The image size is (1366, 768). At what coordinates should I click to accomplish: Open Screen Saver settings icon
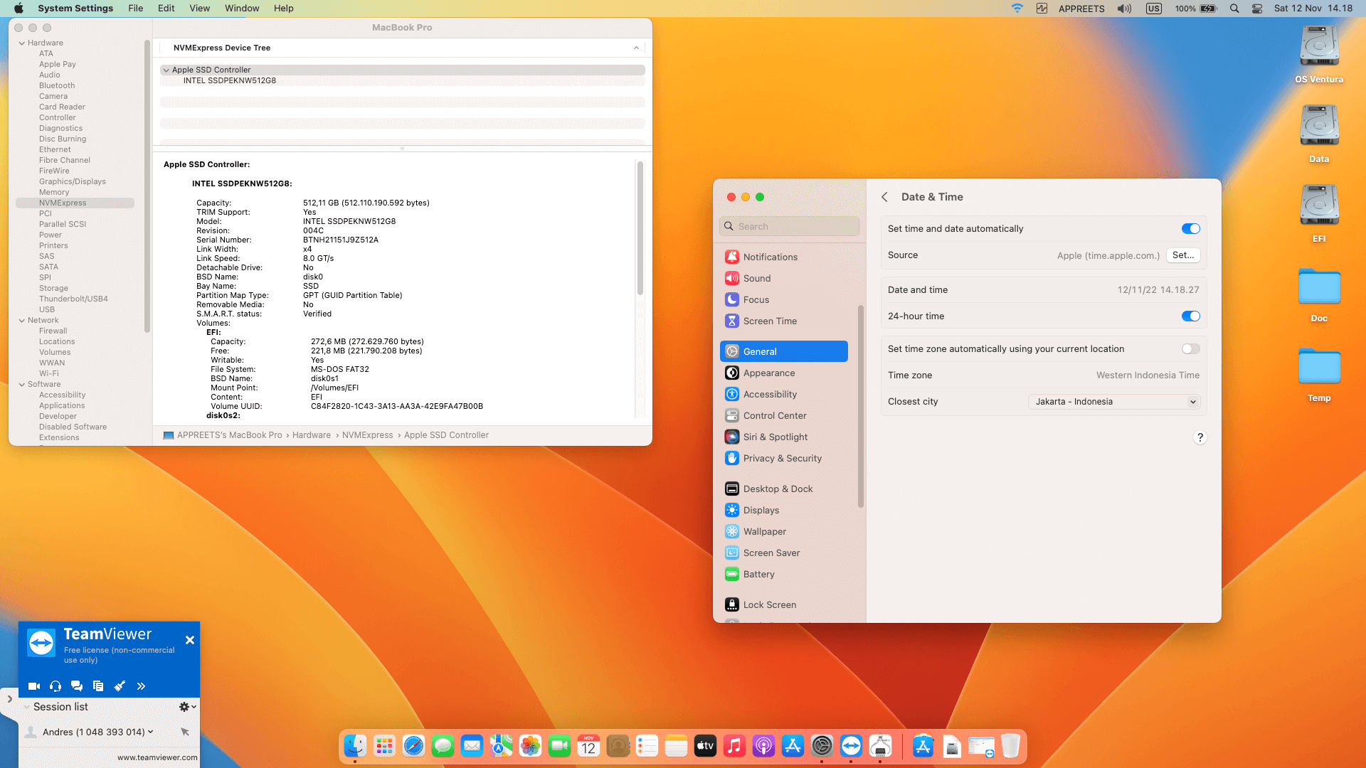732,553
